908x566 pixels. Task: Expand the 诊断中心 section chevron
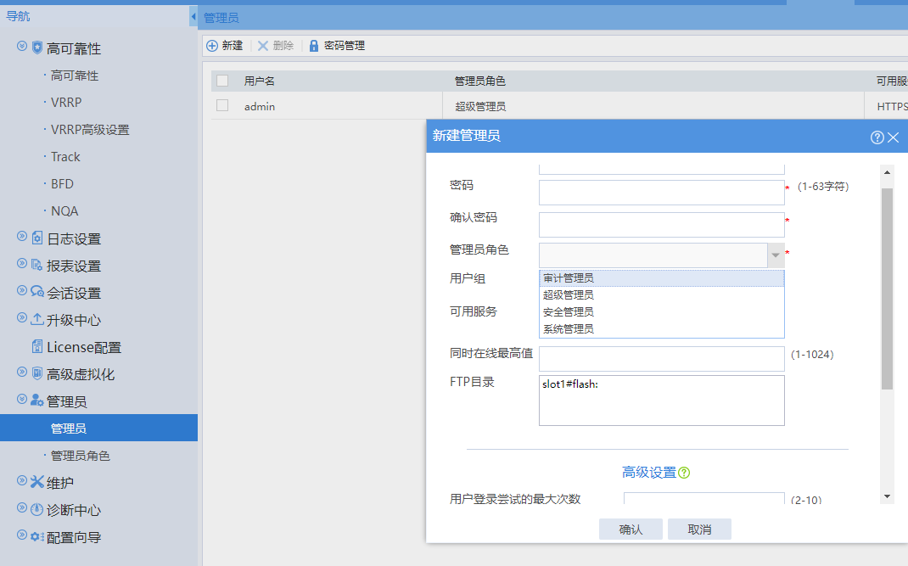tap(22, 507)
